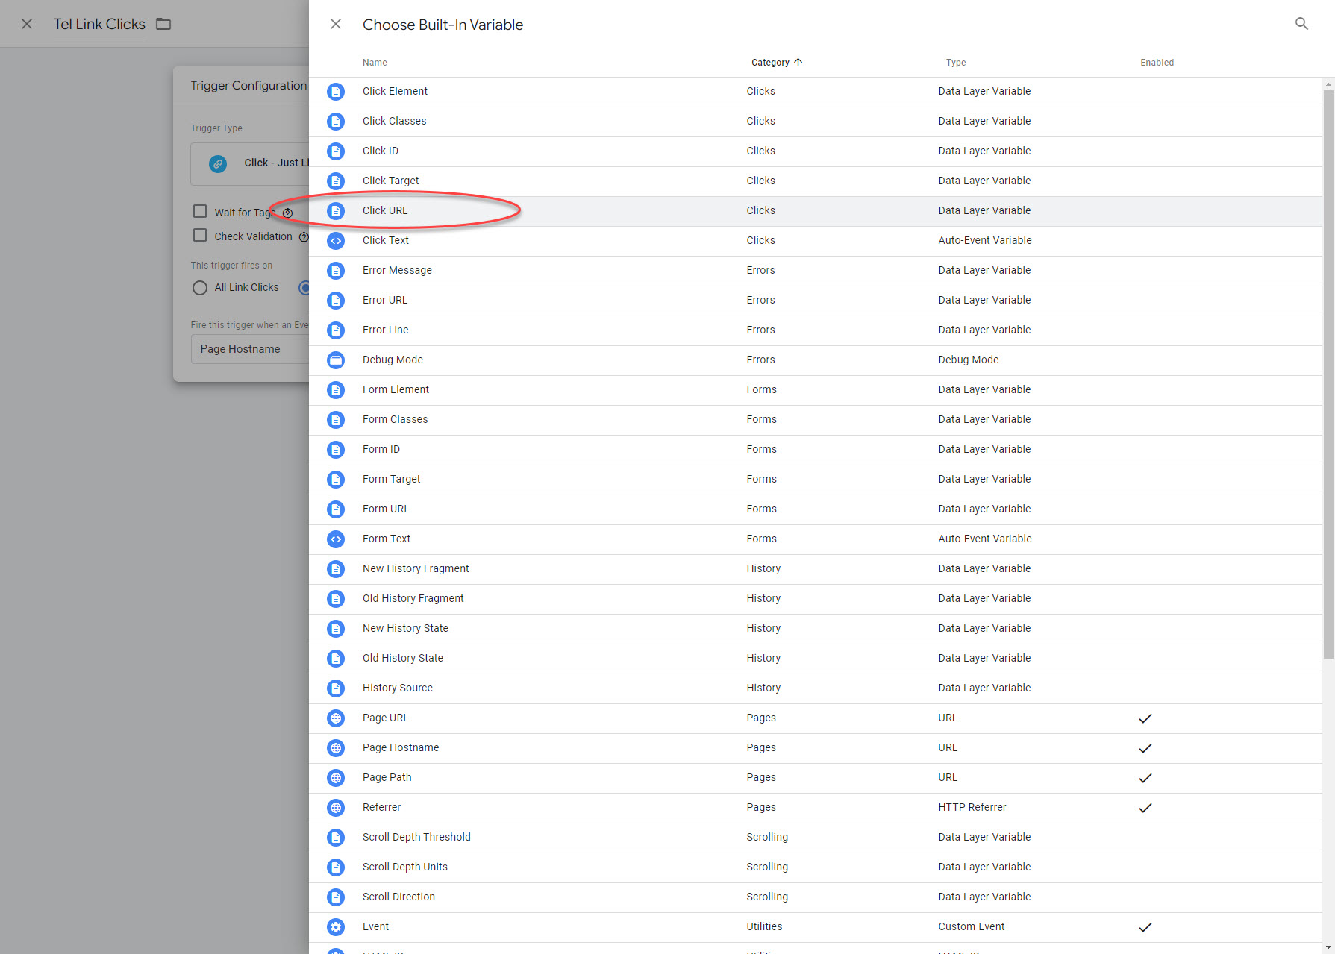Image resolution: width=1335 pixels, height=954 pixels.
Task: Select the Referrer built-in variable row
Action: click(x=381, y=807)
